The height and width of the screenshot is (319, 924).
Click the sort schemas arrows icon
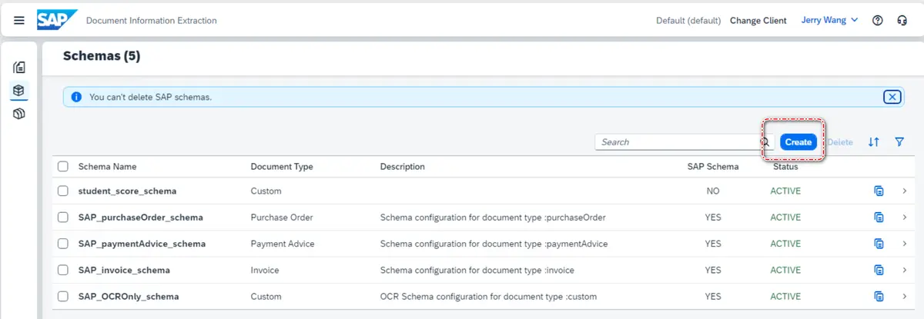pyautogui.click(x=874, y=142)
